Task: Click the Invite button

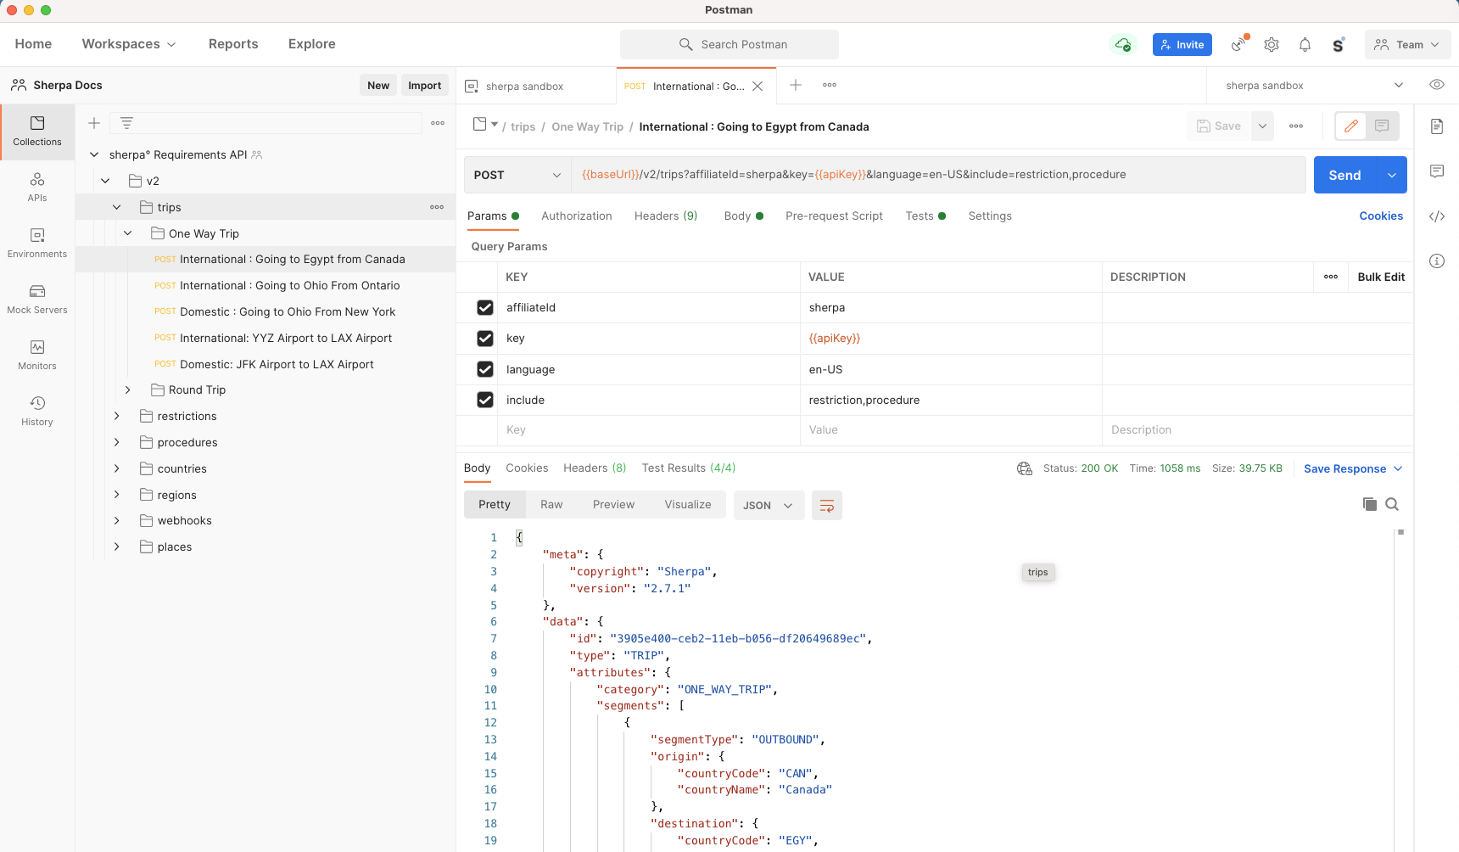Action: [1182, 44]
